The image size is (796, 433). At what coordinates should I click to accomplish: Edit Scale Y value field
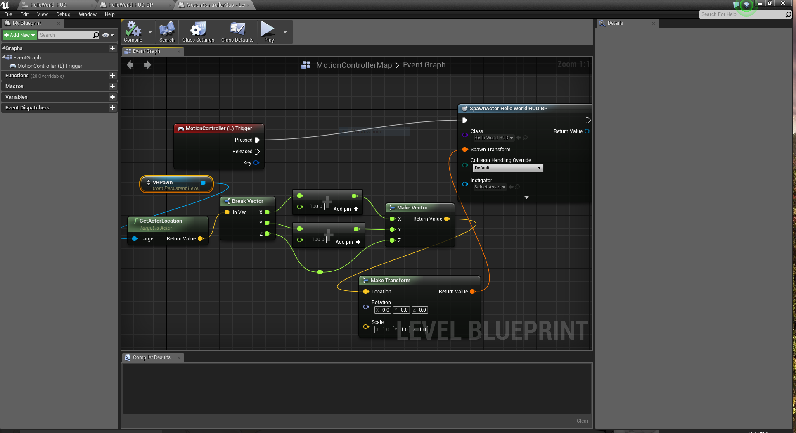click(x=401, y=330)
